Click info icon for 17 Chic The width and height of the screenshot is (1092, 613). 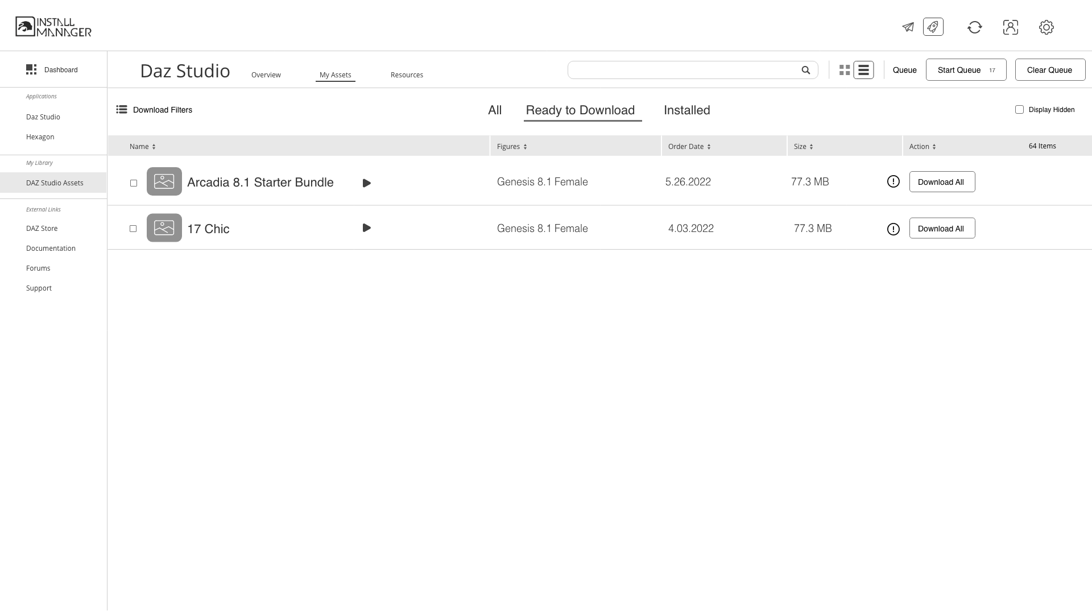pos(894,229)
